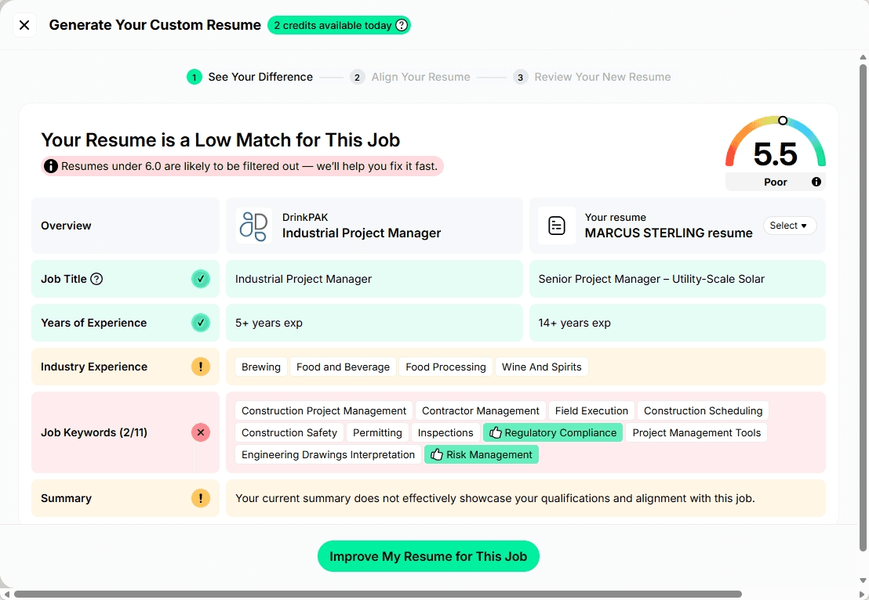Click the DrinkPAK company logo
869x600 pixels.
253,225
